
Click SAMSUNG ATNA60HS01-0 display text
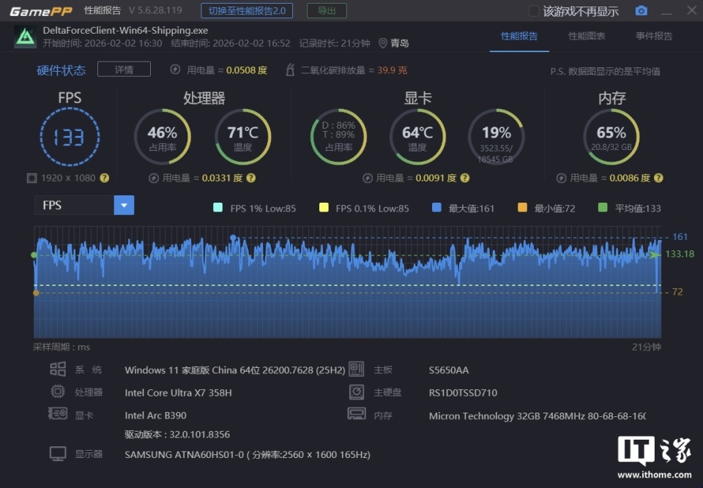pos(248,454)
